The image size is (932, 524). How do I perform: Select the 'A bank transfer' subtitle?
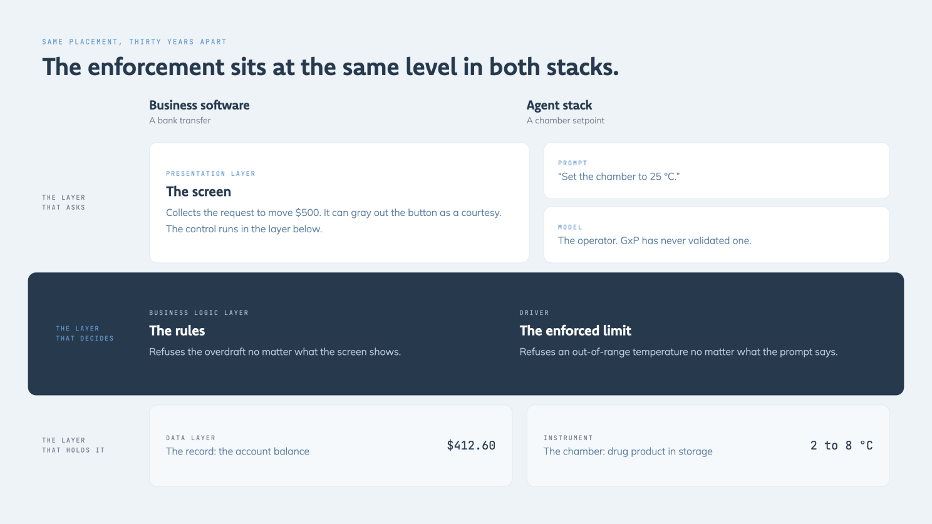tap(180, 120)
